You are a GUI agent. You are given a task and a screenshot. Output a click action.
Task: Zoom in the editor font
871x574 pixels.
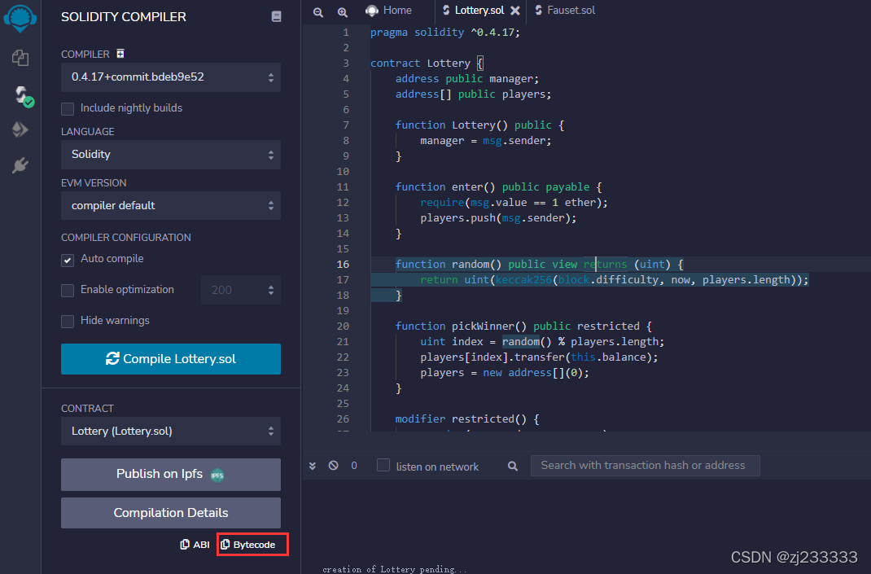coord(343,11)
